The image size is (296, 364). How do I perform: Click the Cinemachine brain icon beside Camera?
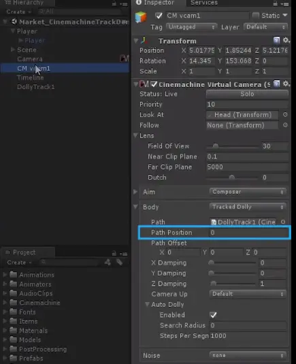coord(124,59)
